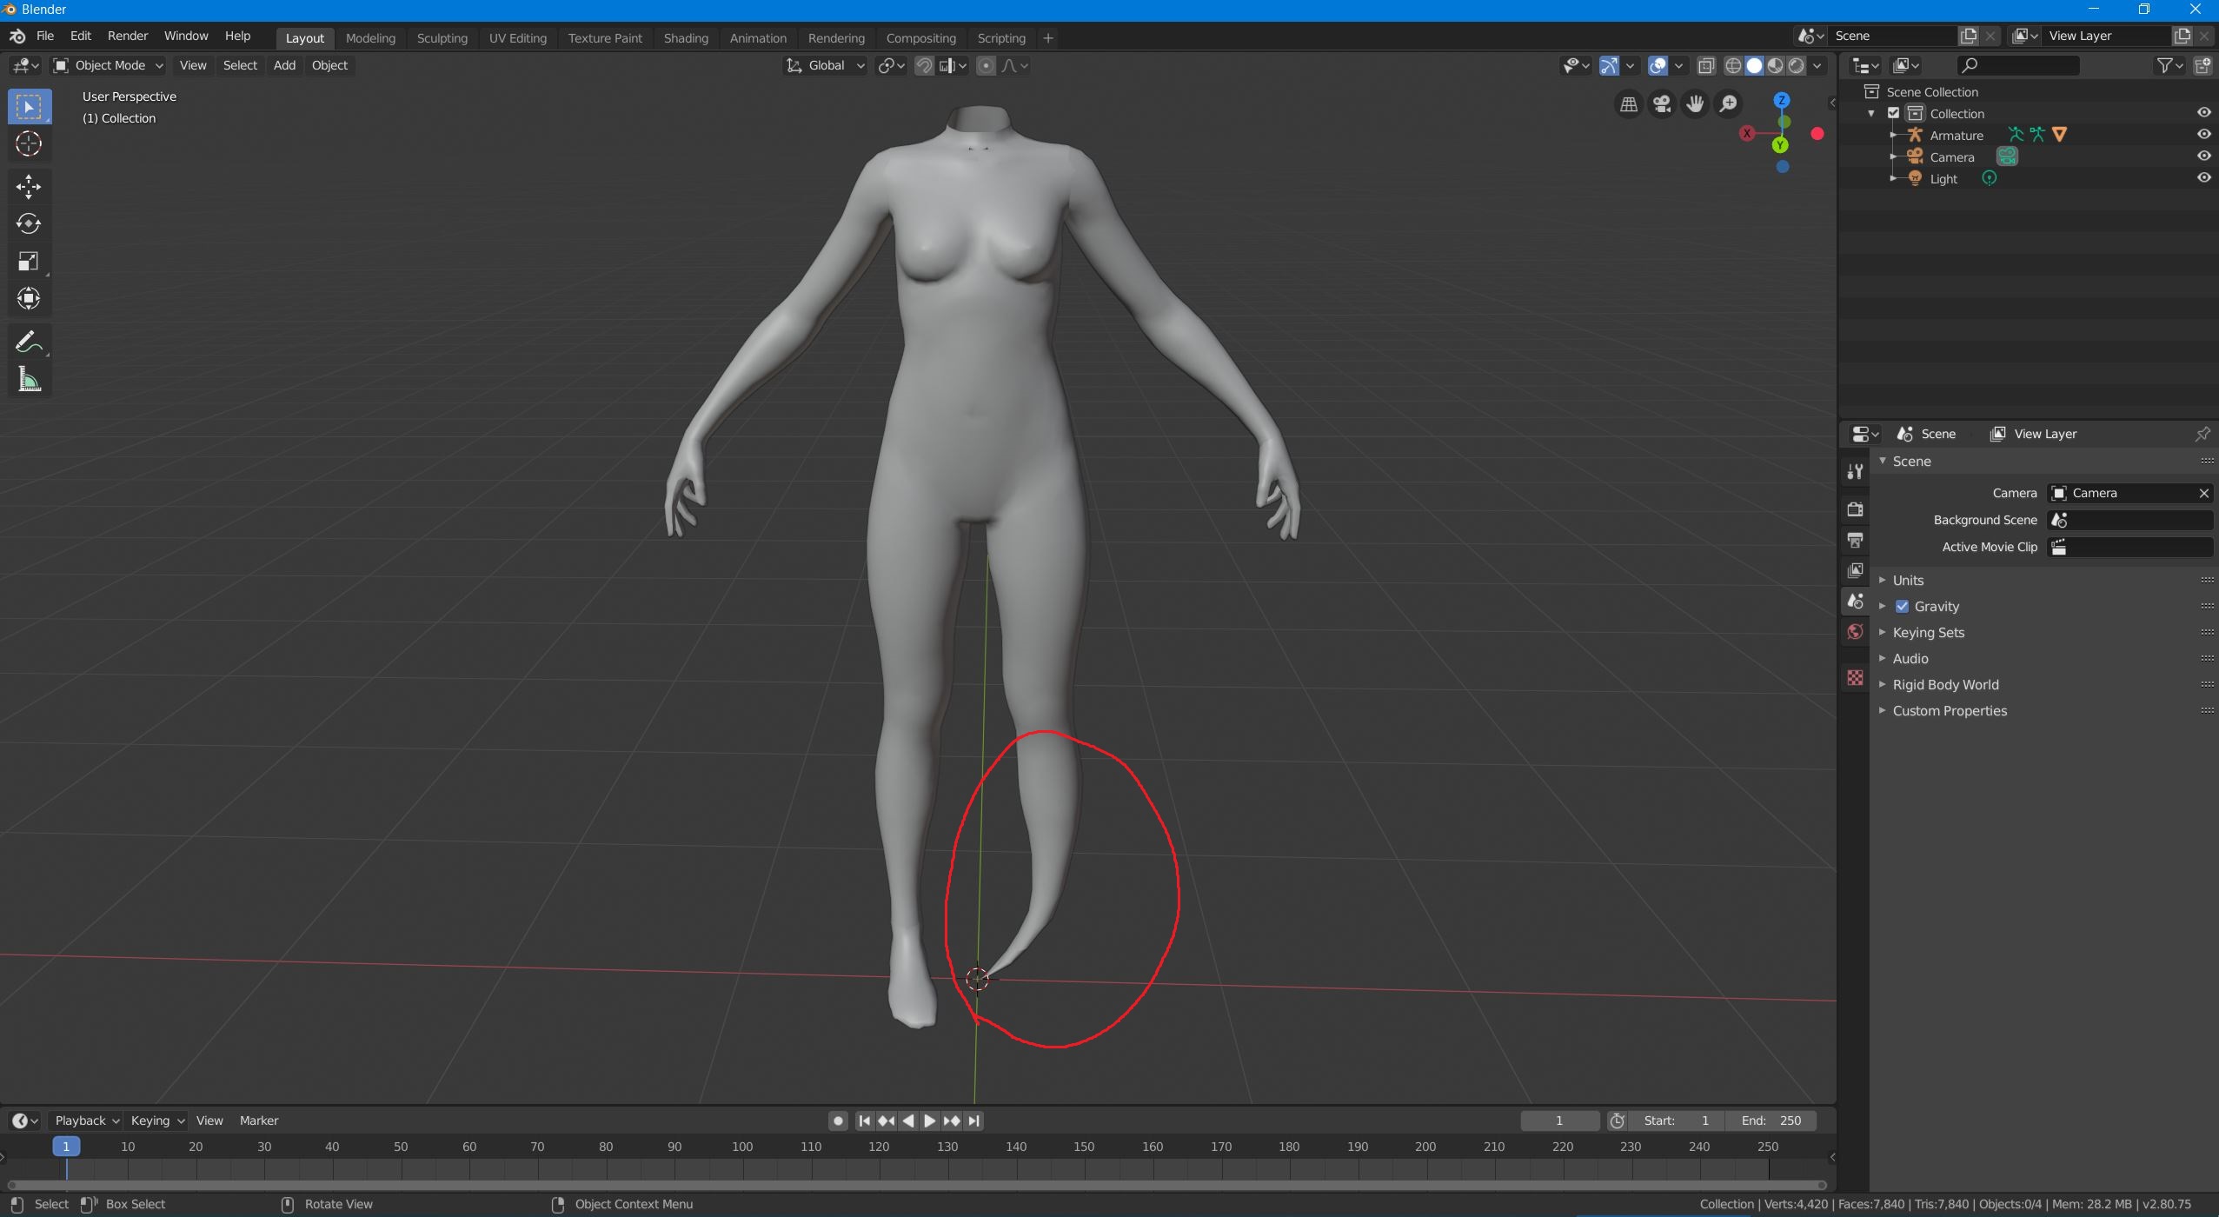Open the Object Mode dropdown
The image size is (2219, 1217).
pos(108,65)
